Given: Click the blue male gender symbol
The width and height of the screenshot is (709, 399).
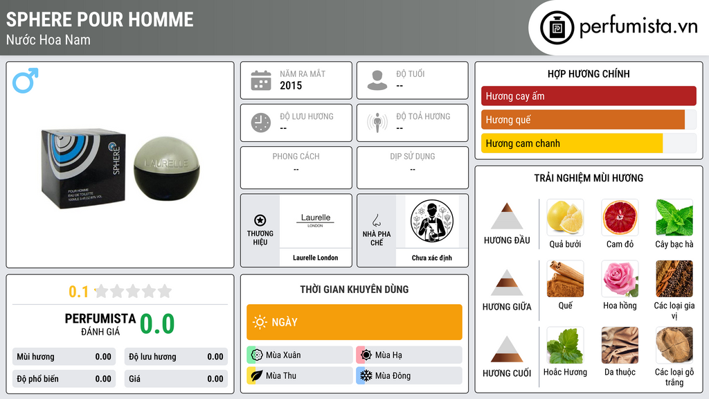Looking at the screenshot, I should [x=26, y=80].
